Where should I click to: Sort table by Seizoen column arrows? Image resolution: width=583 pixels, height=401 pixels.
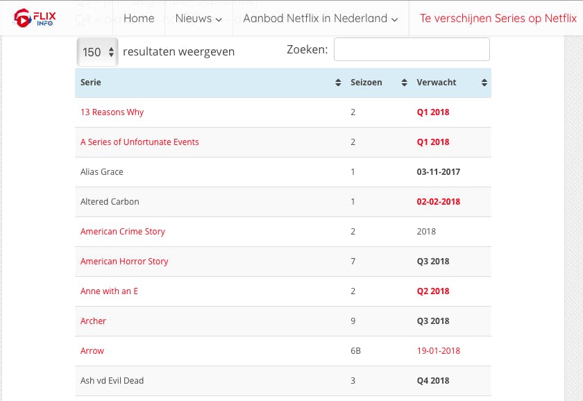pos(405,83)
